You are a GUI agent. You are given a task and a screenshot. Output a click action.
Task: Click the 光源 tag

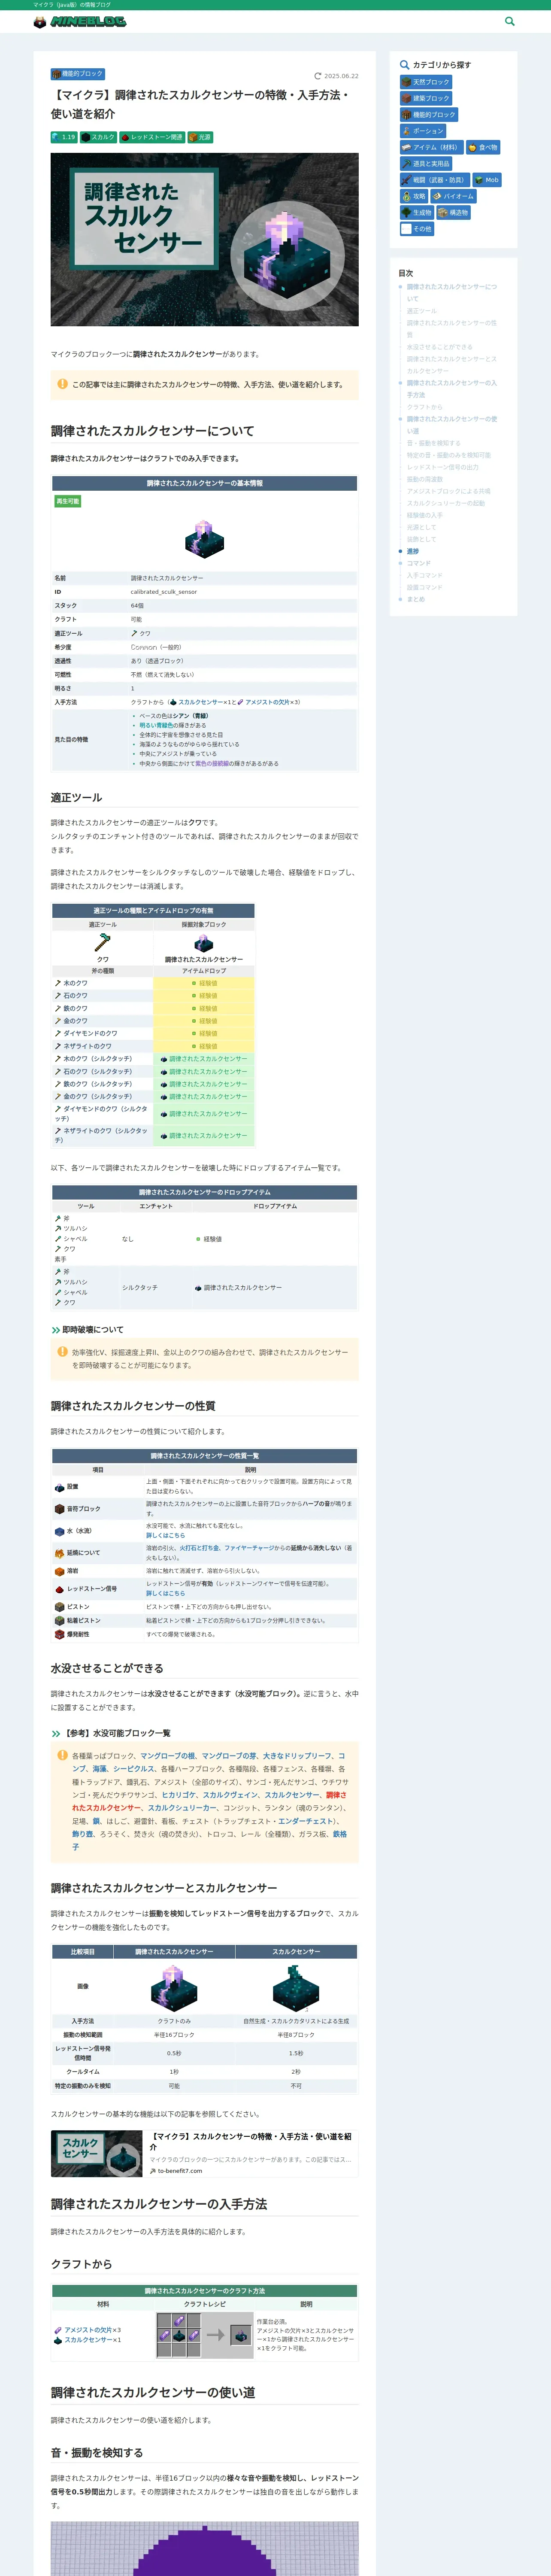[200, 137]
